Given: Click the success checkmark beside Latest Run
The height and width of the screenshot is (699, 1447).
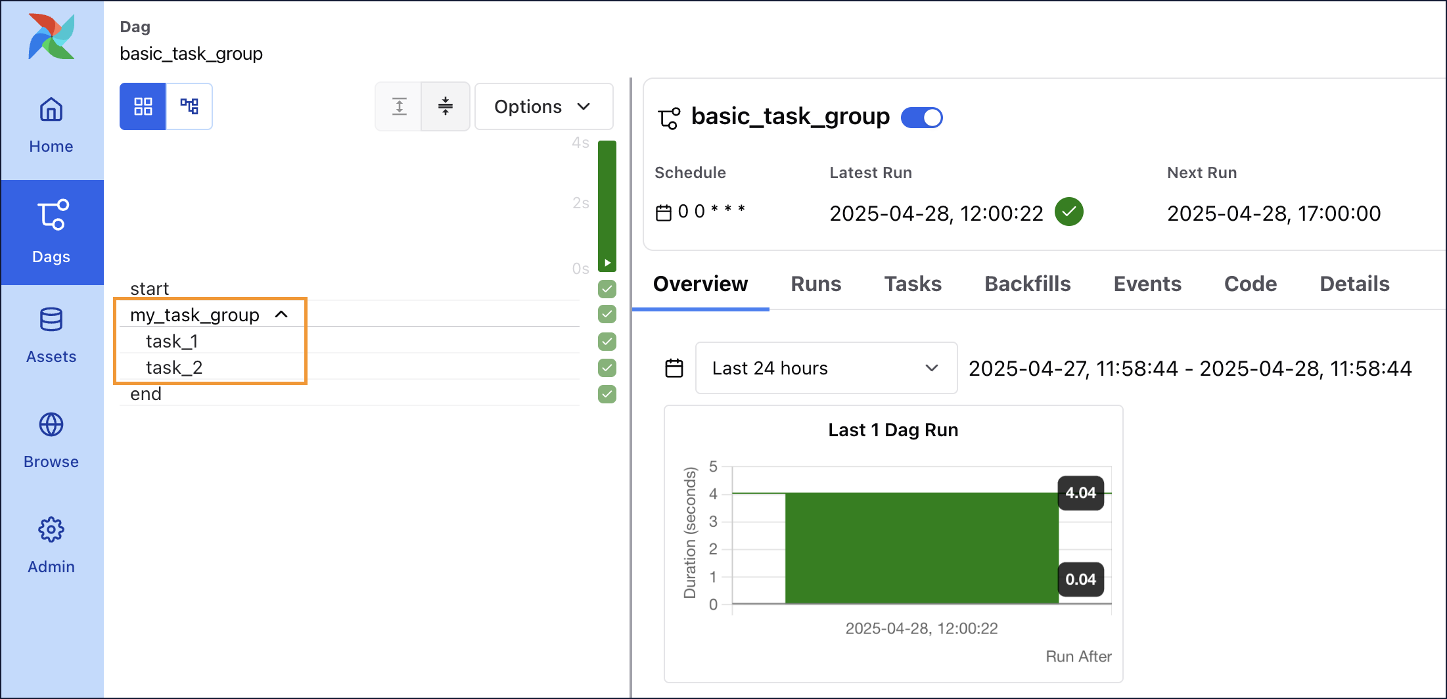Looking at the screenshot, I should coord(1069,212).
